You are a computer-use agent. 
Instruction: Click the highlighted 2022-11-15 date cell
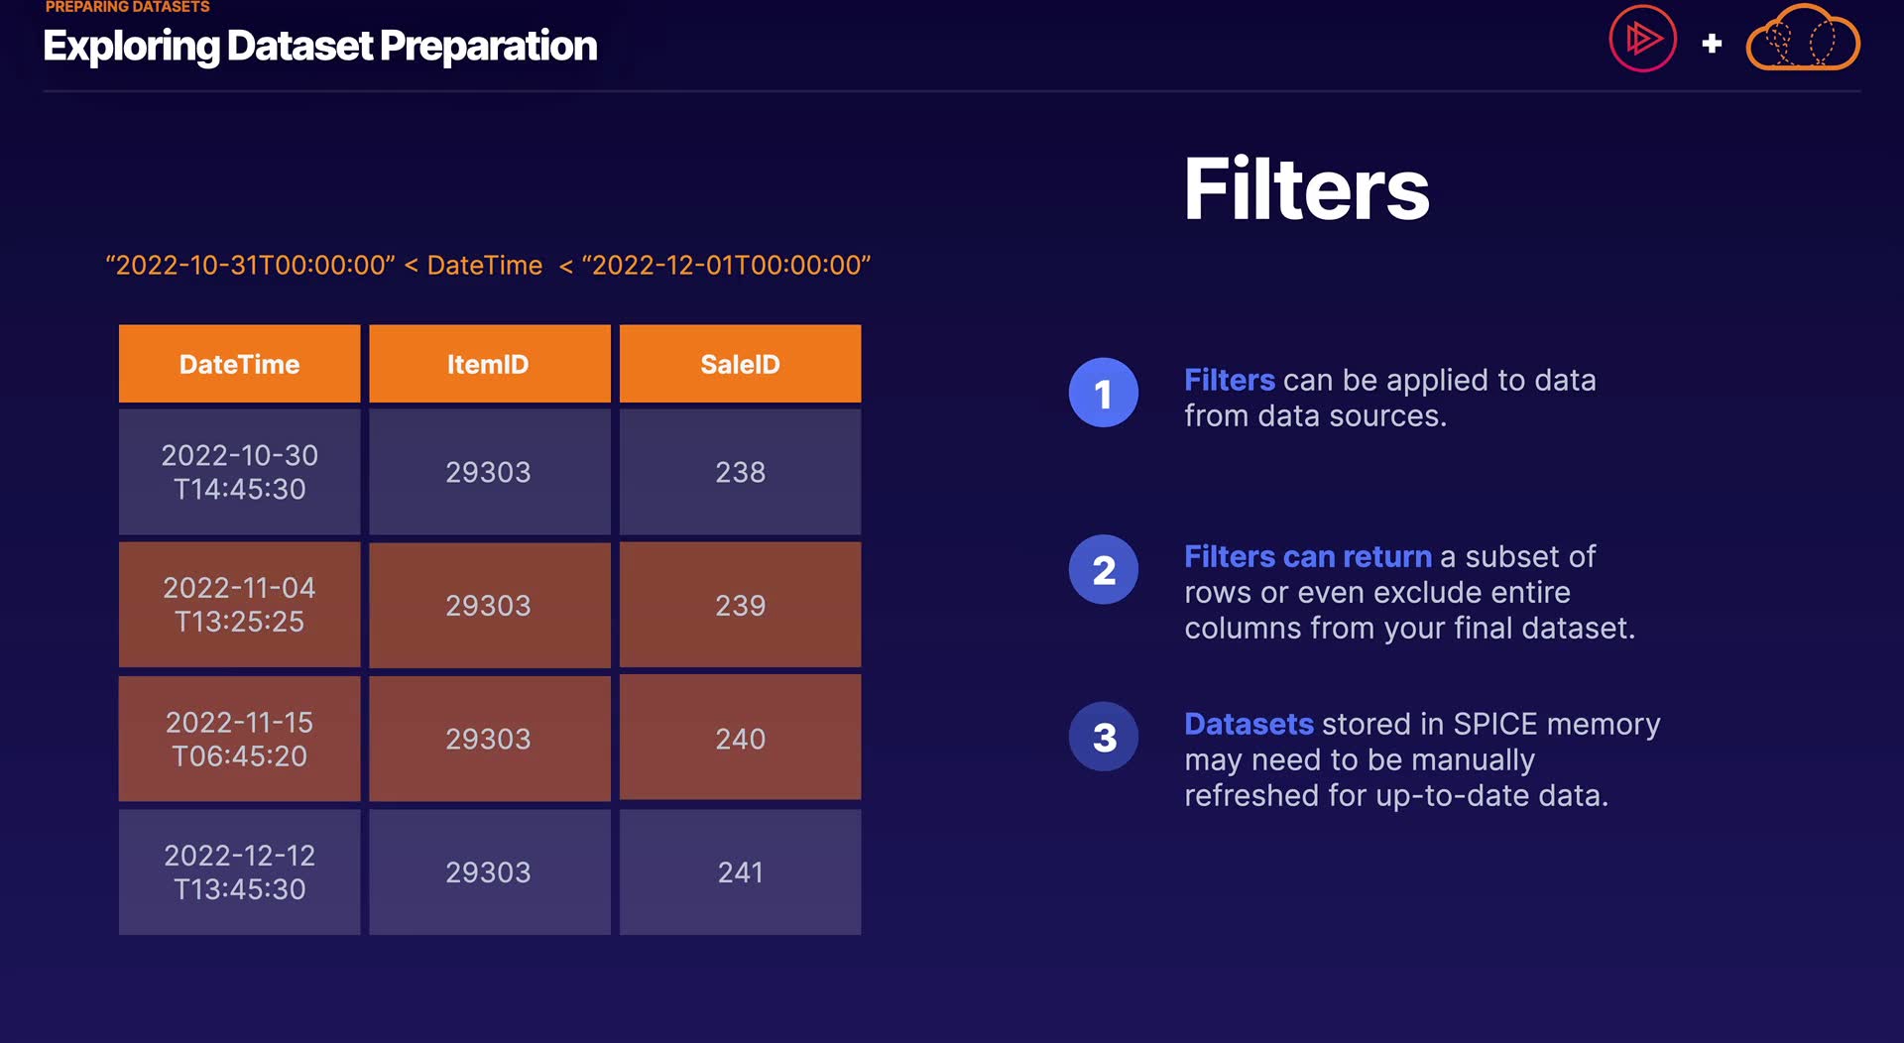pyautogui.click(x=239, y=739)
